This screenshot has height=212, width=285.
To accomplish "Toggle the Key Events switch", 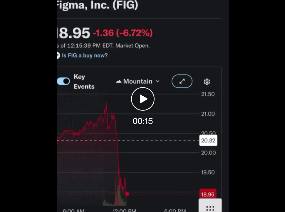I will point(63,81).
